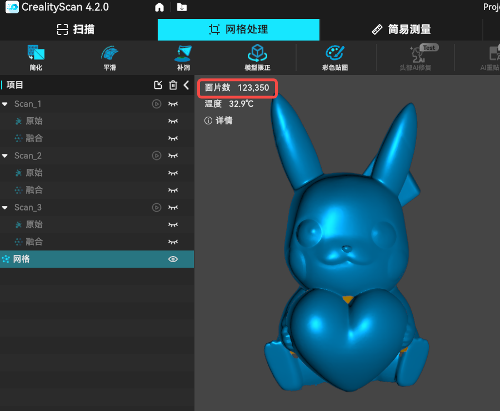Collapse the Scan_1 tree group
This screenshot has height=411, width=500.
point(5,104)
